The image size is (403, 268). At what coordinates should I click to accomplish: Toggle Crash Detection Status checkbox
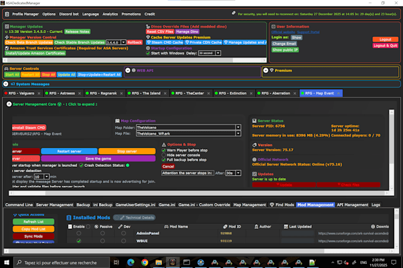tap(81, 166)
